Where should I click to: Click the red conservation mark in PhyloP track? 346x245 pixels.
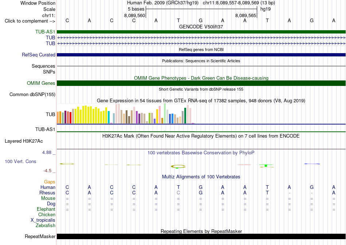pos(244,165)
